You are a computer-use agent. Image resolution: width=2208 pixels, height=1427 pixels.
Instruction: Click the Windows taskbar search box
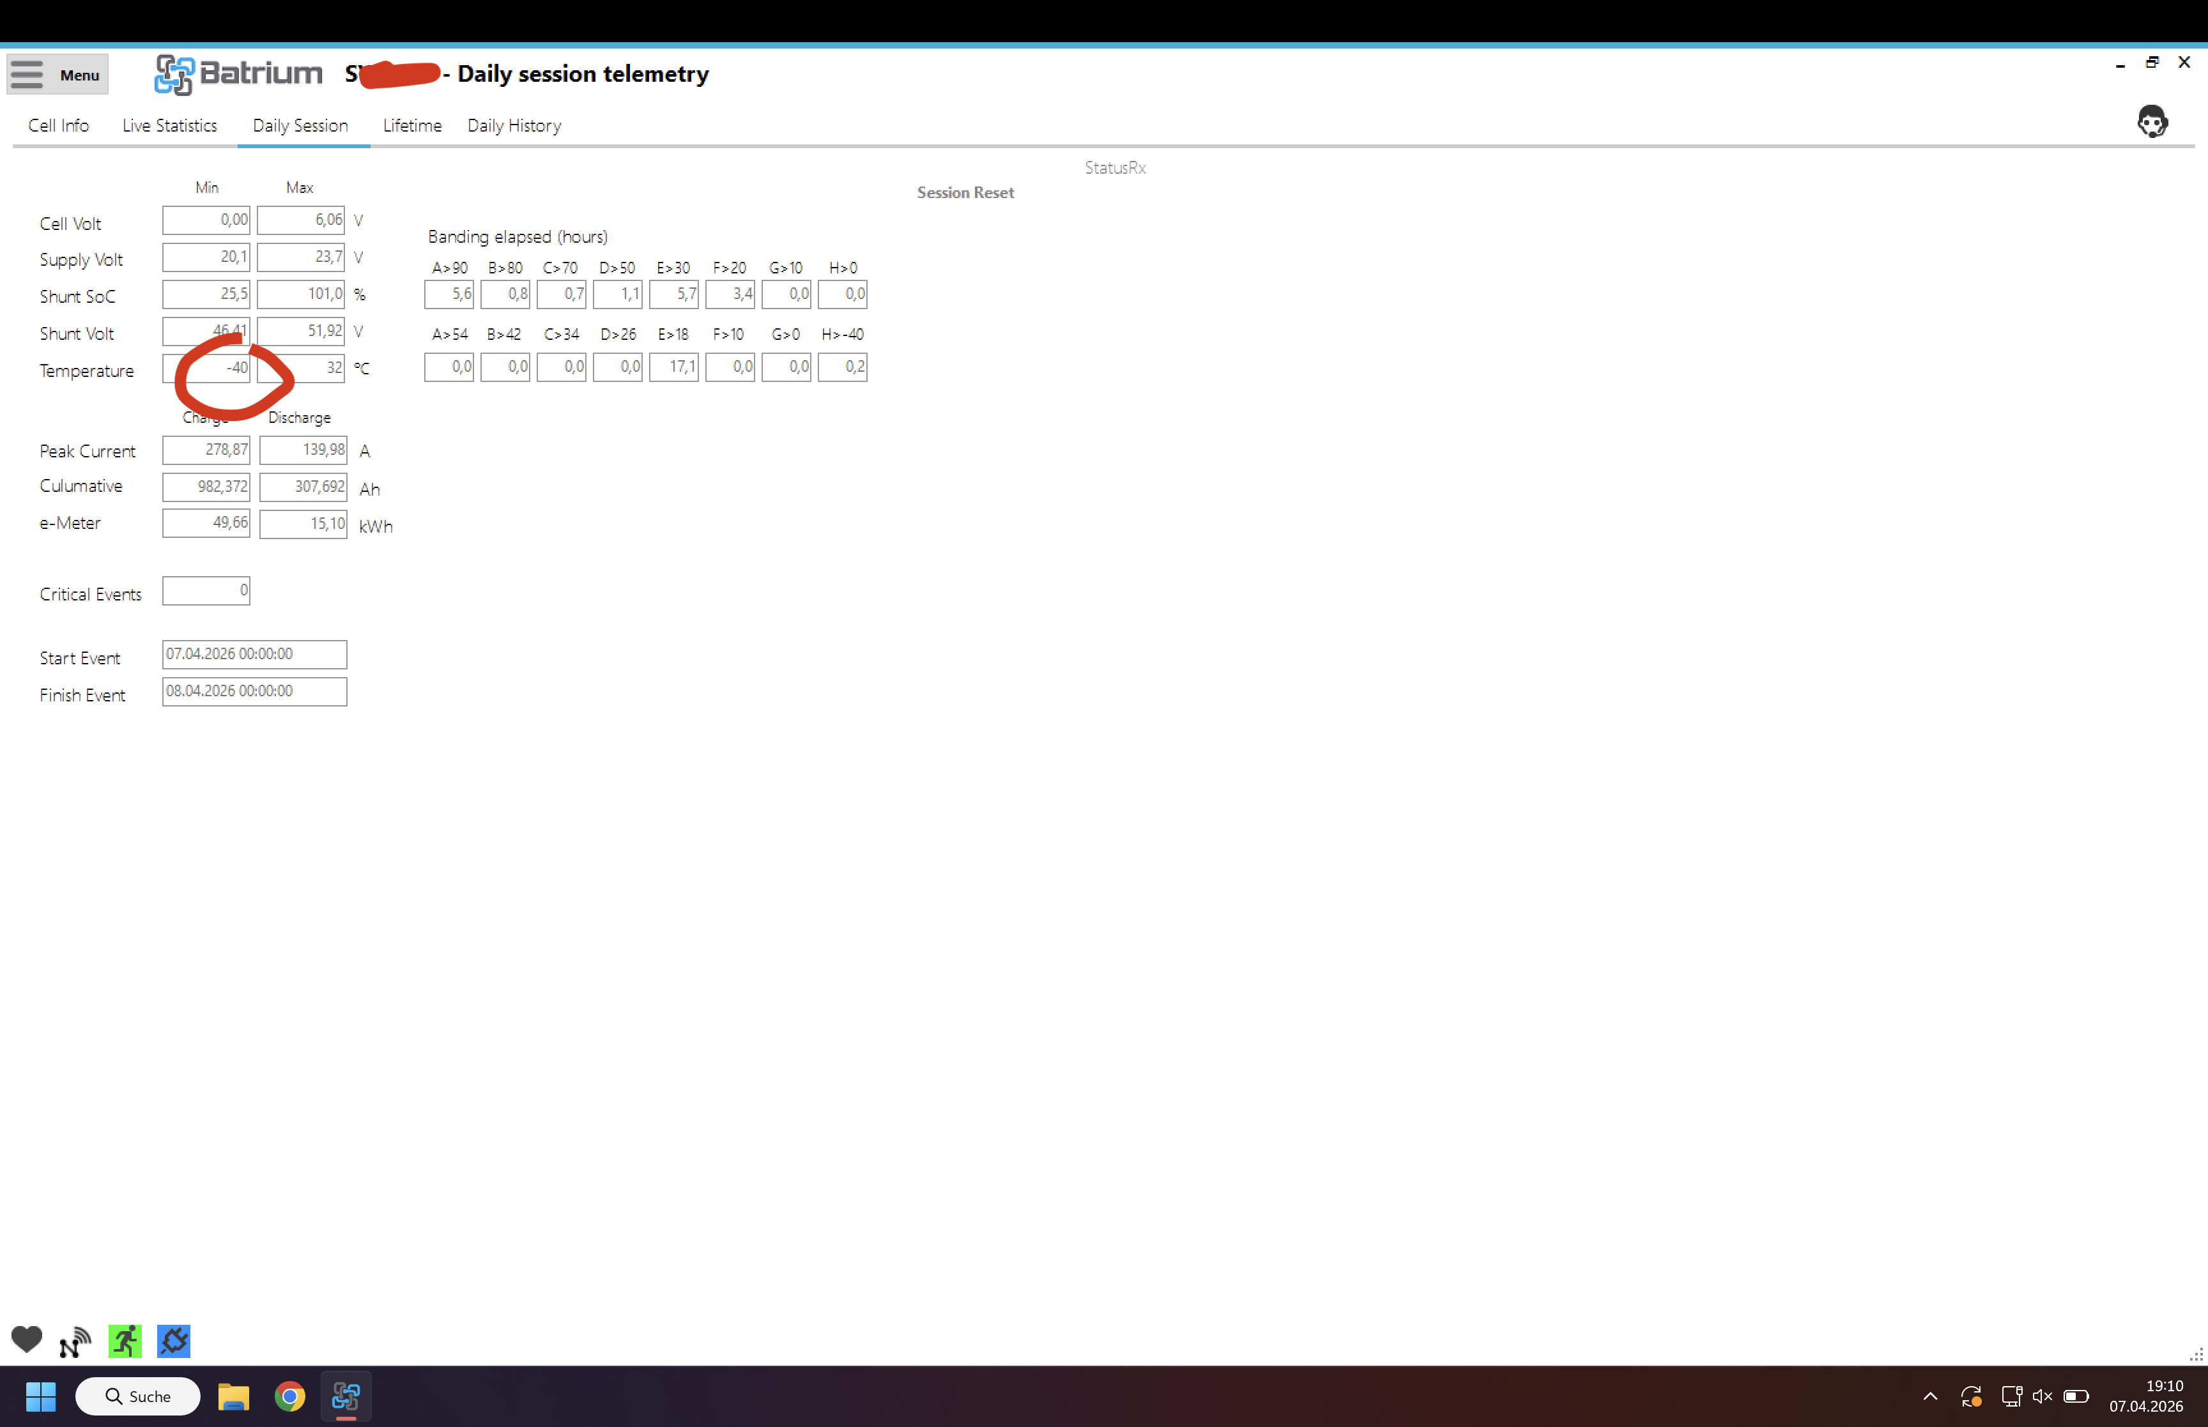point(138,1396)
